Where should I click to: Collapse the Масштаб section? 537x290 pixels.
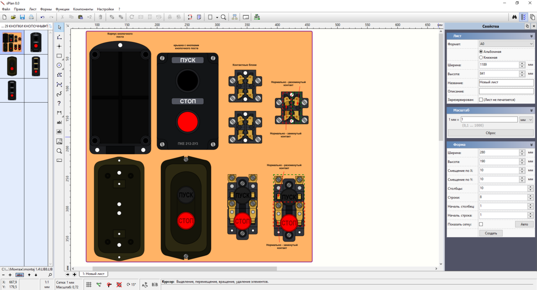point(532,110)
